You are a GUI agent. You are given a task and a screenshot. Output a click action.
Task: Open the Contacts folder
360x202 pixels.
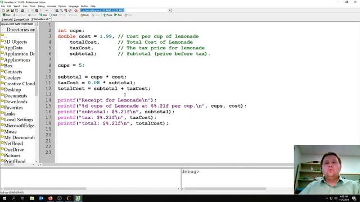pos(13,72)
